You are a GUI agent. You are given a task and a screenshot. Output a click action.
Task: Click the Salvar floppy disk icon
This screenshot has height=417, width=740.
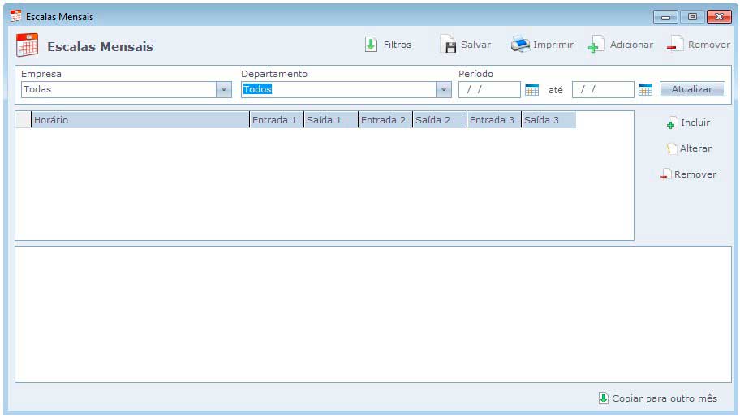coord(448,45)
